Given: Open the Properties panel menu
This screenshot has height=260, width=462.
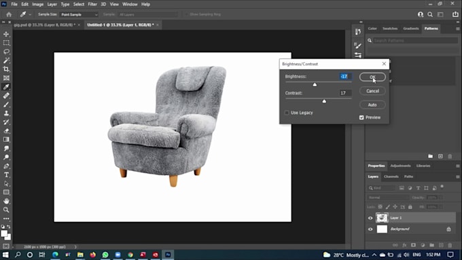Looking at the screenshot, I should (457, 166).
